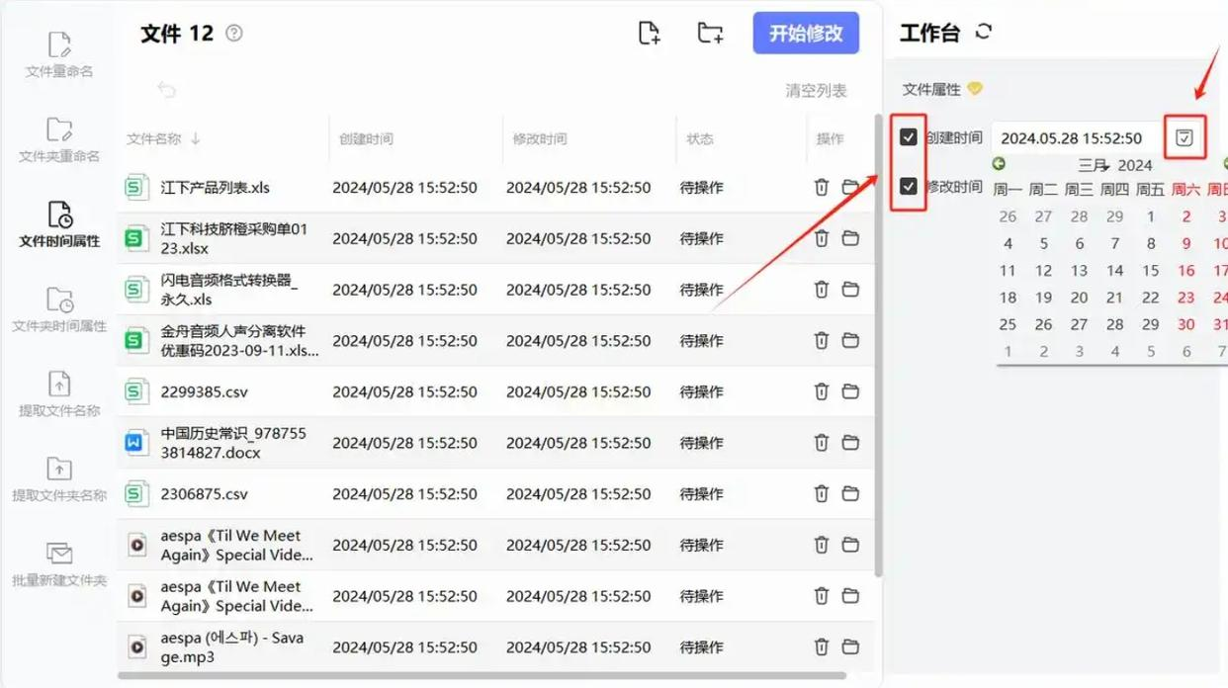Image resolution: width=1228 pixels, height=688 pixels.
Task: Uncheck the 创建时间 checkbox
Action: (909, 137)
